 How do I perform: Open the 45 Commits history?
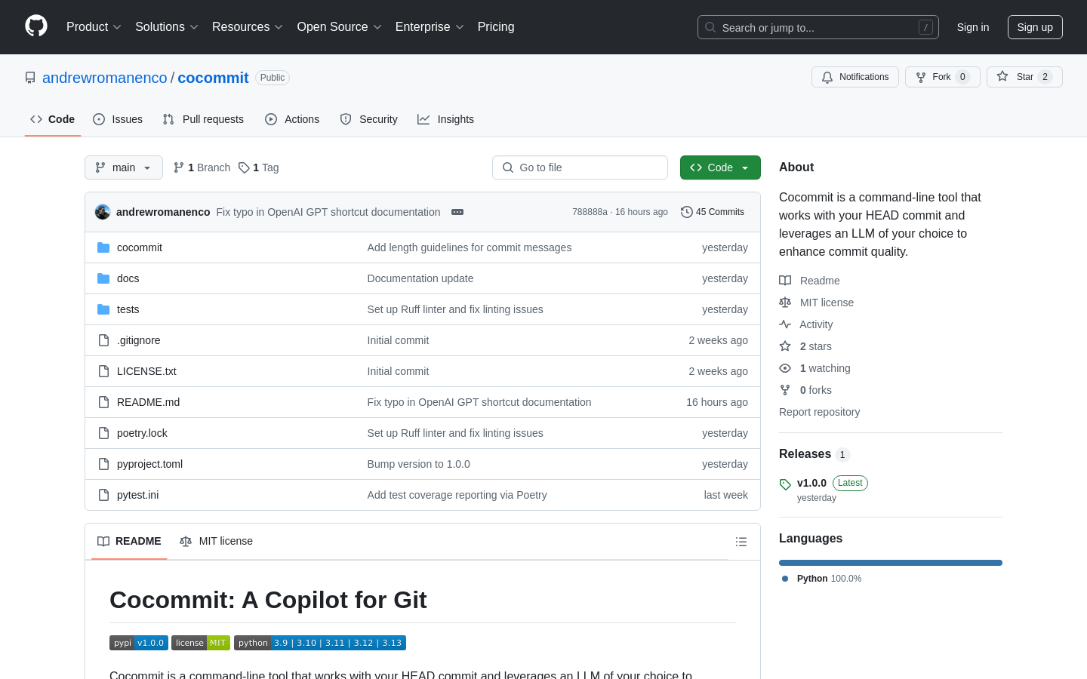click(713, 212)
